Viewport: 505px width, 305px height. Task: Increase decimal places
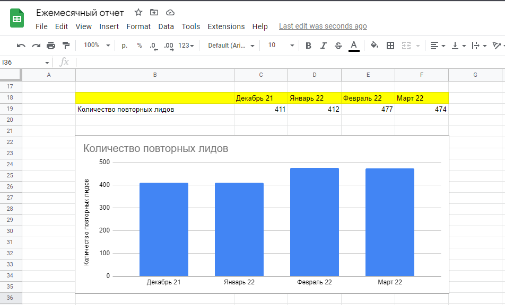(x=169, y=46)
